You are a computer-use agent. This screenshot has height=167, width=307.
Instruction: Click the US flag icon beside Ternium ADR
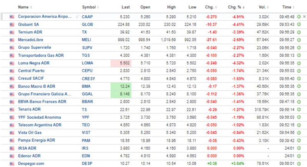point(12,32)
